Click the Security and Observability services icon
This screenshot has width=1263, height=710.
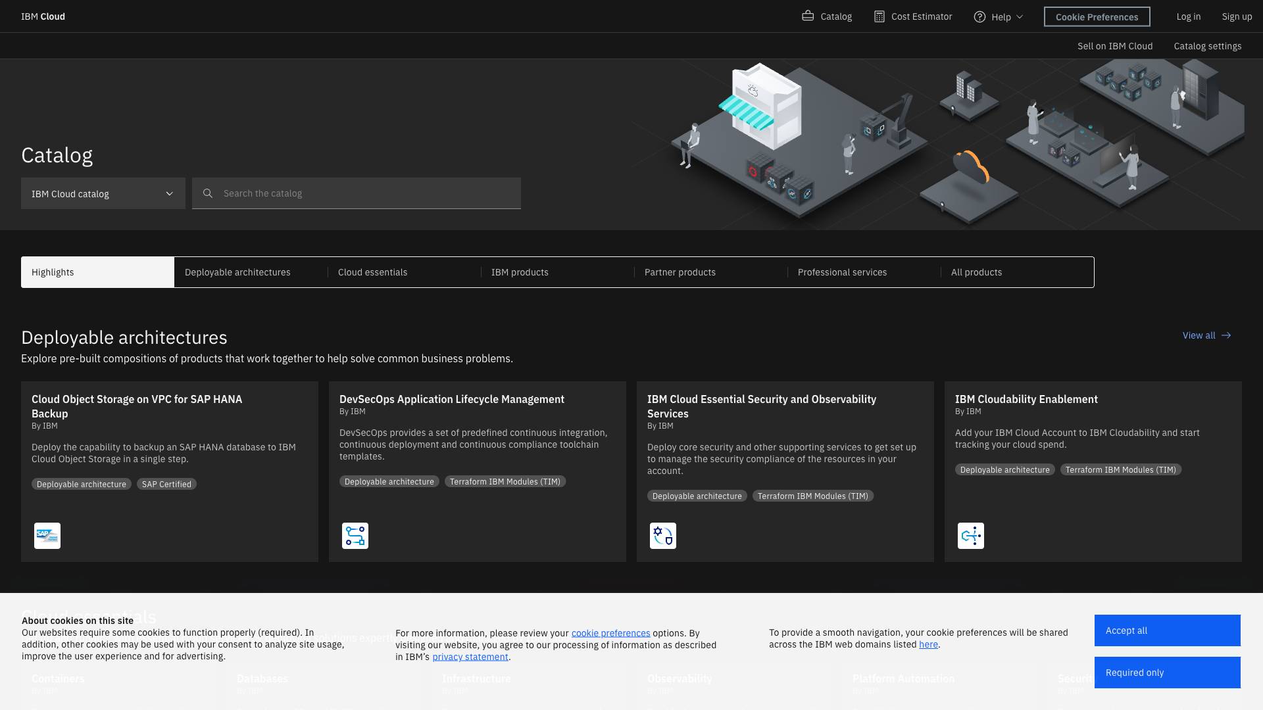coord(663,536)
